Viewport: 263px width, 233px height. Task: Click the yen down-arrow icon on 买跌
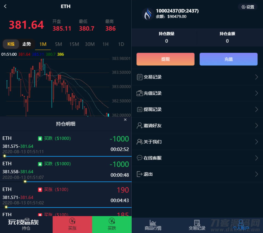click(x=112, y=221)
